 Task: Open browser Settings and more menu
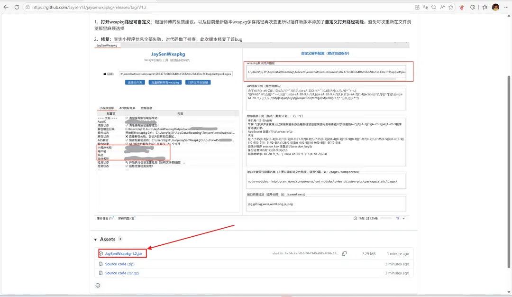point(506,7)
